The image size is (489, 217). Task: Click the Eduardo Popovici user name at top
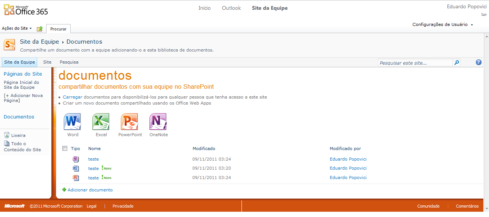click(x=467, y=6)
